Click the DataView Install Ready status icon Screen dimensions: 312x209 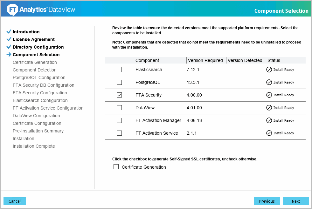[269, 108]
